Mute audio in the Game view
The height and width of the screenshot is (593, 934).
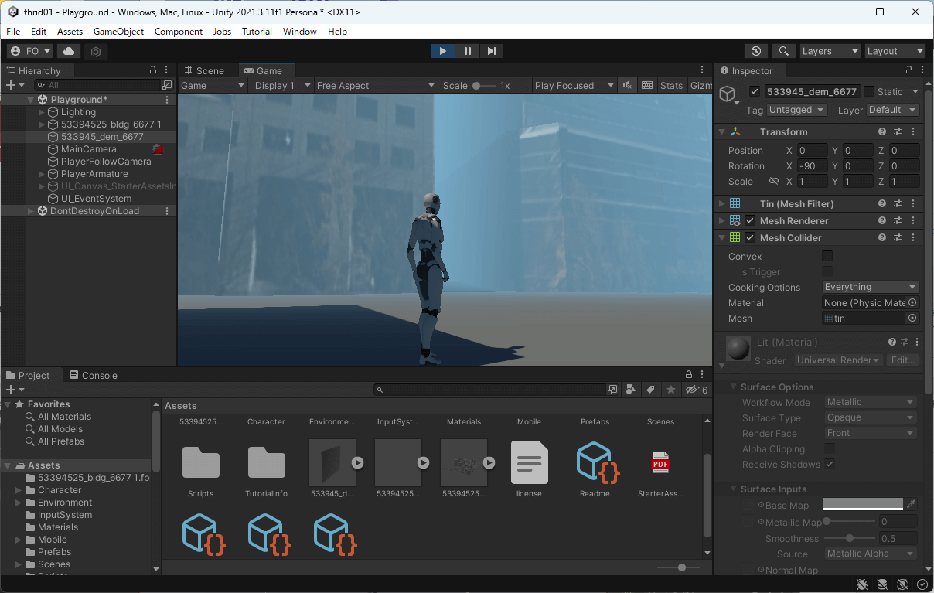629,85
